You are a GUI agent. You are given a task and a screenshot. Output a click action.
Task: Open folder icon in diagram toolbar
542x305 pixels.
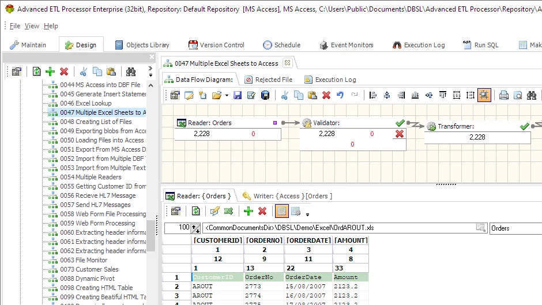217,95
